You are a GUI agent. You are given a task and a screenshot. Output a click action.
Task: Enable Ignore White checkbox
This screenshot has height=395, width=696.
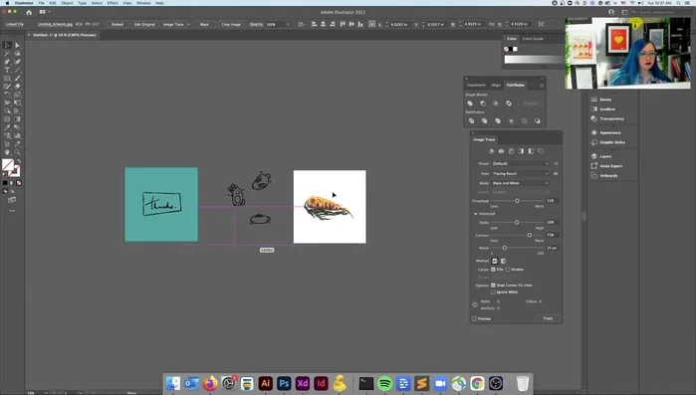(x=493, y=293)
